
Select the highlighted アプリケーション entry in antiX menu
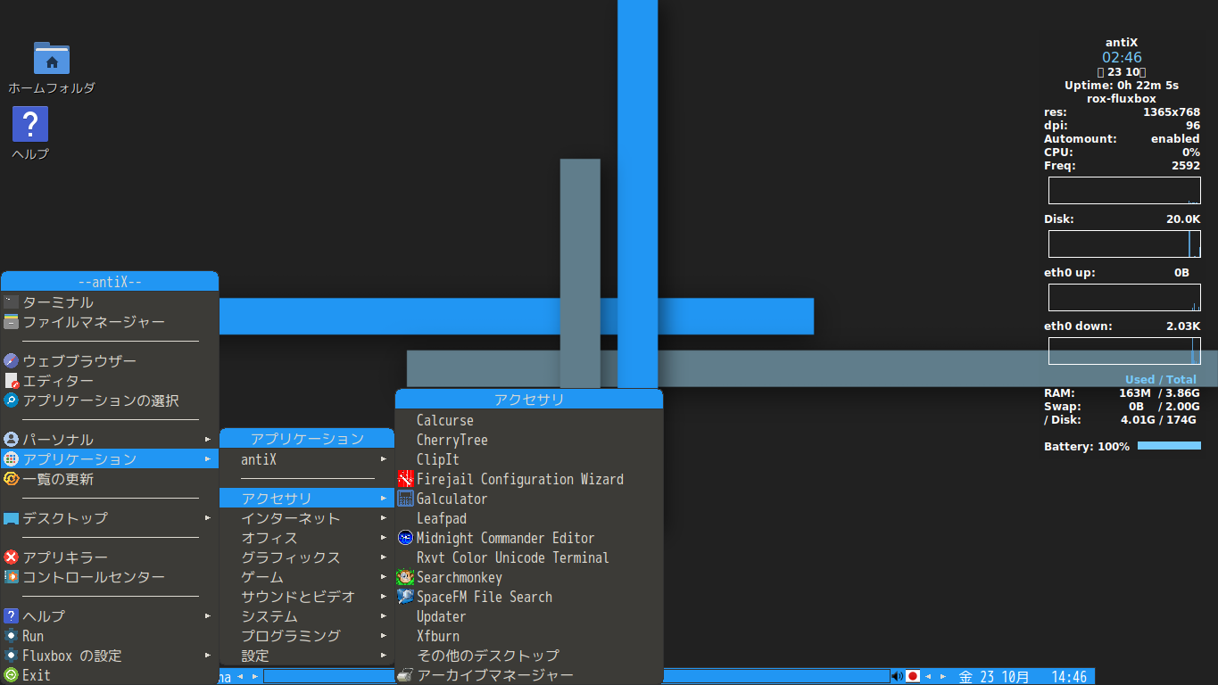(110, 459)
